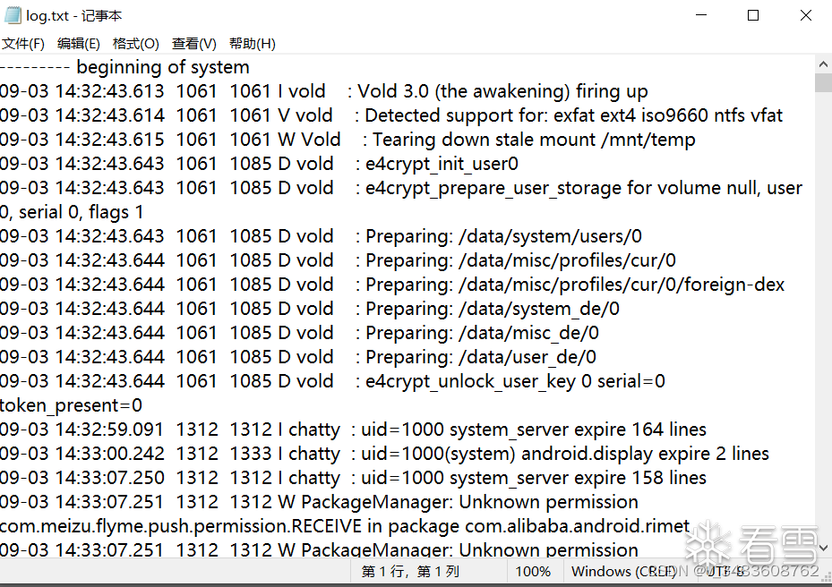Click the "Tearing down stale mount /mnt/temp" line

point(534,140)
